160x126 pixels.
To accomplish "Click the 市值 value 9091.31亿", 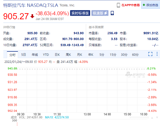I will click(x=151, y=33).
